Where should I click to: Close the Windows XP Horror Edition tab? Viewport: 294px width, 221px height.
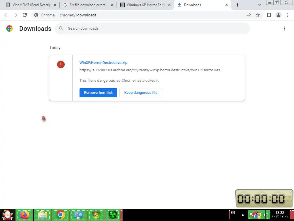pos(169,5)
